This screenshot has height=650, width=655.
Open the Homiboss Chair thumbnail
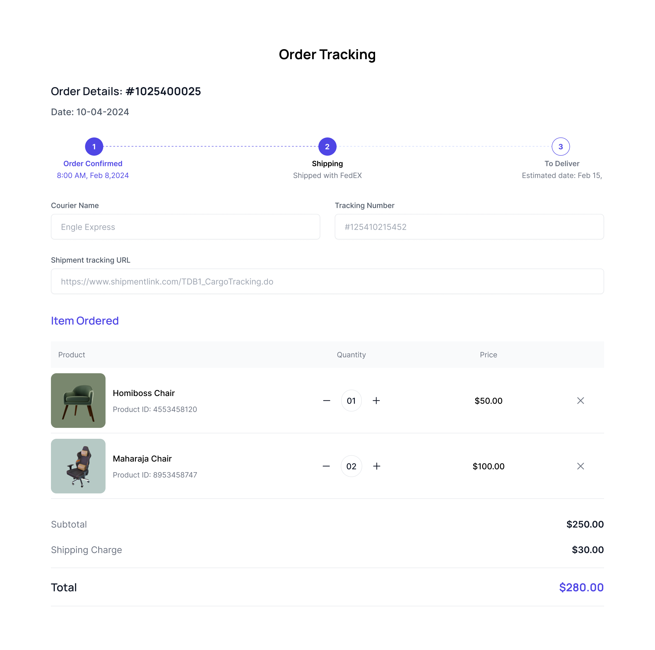(78, 400)
